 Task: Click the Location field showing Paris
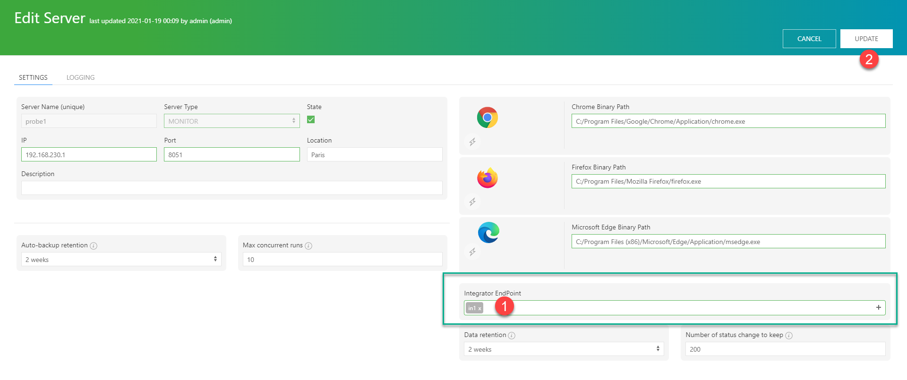click(375, 154)
